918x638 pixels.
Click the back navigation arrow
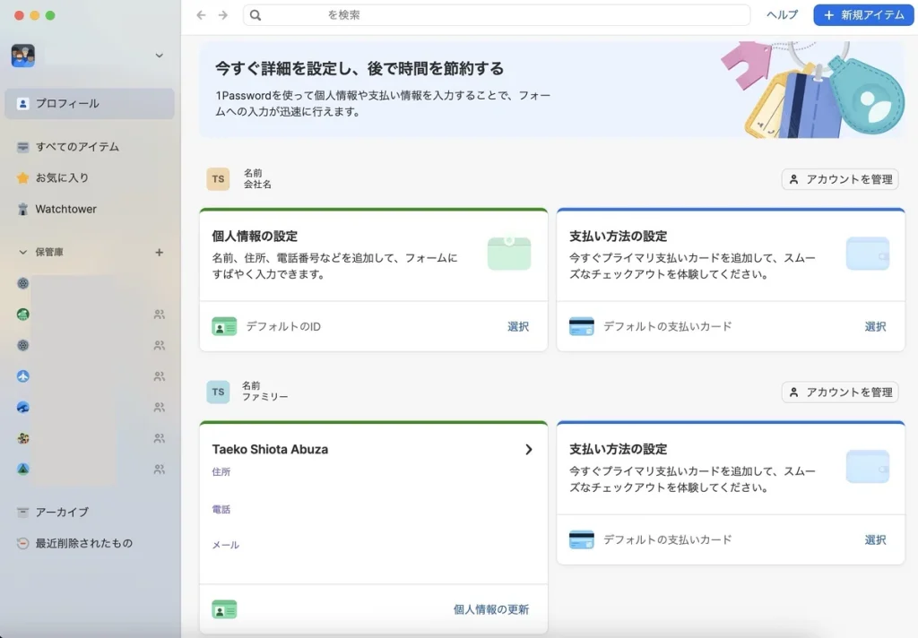[x=201, y=15]
